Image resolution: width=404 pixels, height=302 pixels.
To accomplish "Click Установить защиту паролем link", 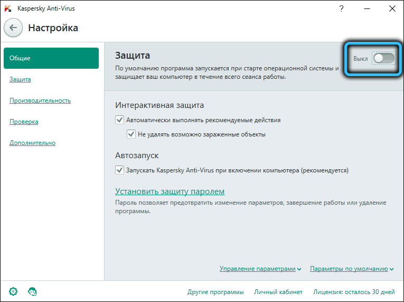I will tap(170, 191).
